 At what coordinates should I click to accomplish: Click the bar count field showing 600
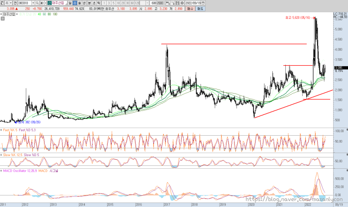pyautogui.click(x=154, y=3)
